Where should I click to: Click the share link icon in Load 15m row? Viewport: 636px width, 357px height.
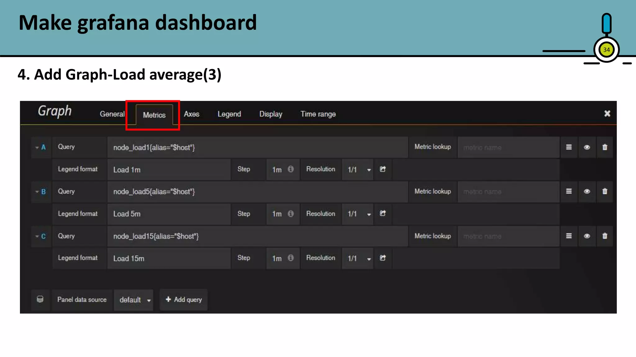pos(383,258)
